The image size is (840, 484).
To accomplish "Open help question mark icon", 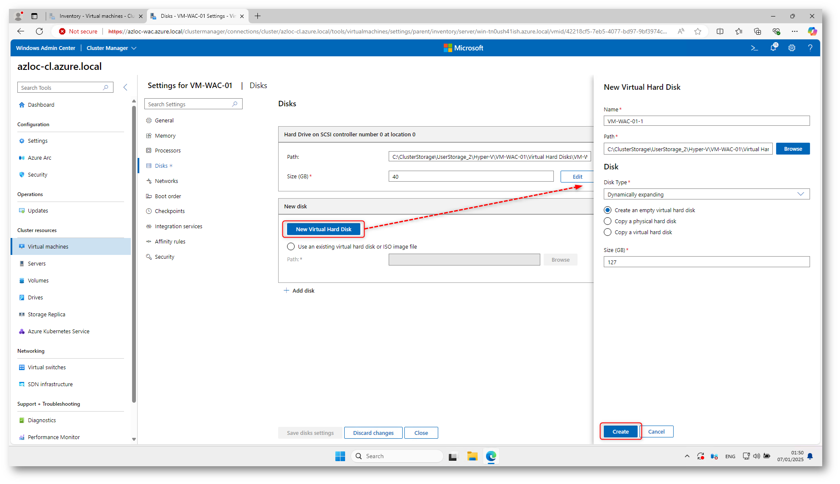I will point(810,48).
